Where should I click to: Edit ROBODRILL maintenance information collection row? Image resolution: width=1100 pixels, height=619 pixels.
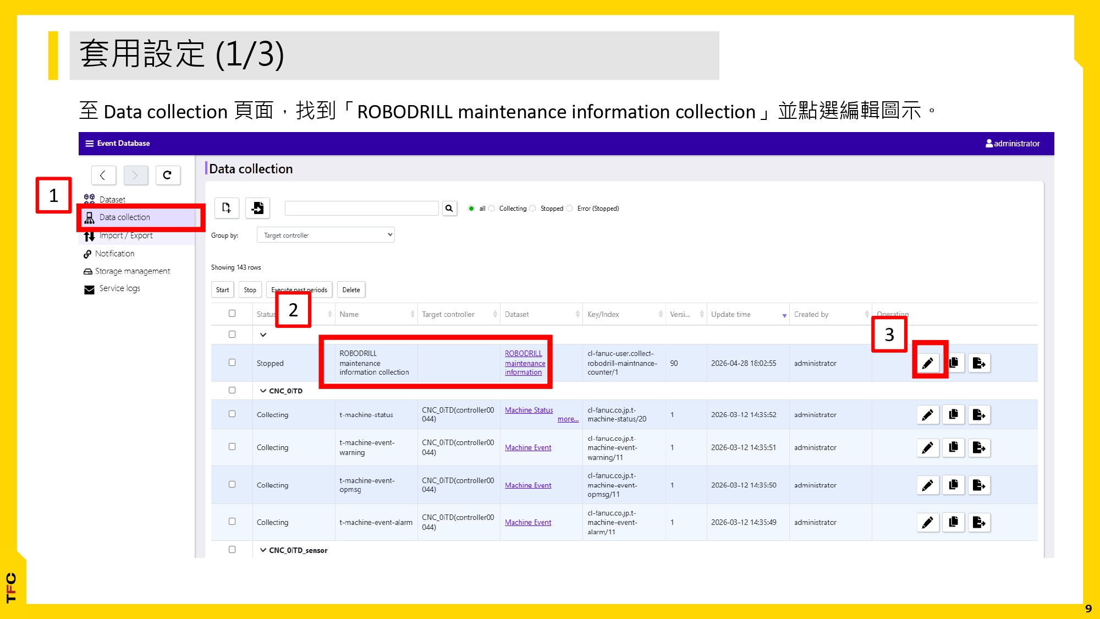click(x=928, y=363)
